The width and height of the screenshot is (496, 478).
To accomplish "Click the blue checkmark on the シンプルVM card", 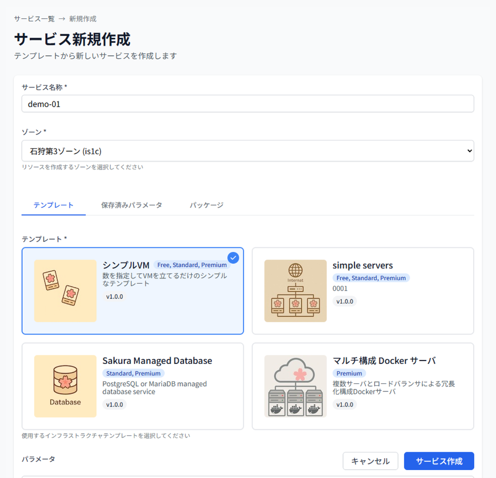I will (x=233, y=258).
